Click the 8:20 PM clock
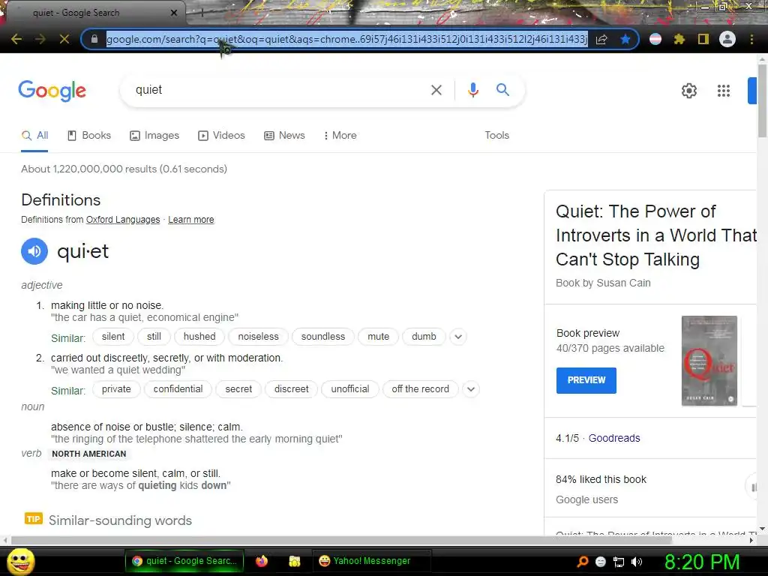 (x=702, y=562)
